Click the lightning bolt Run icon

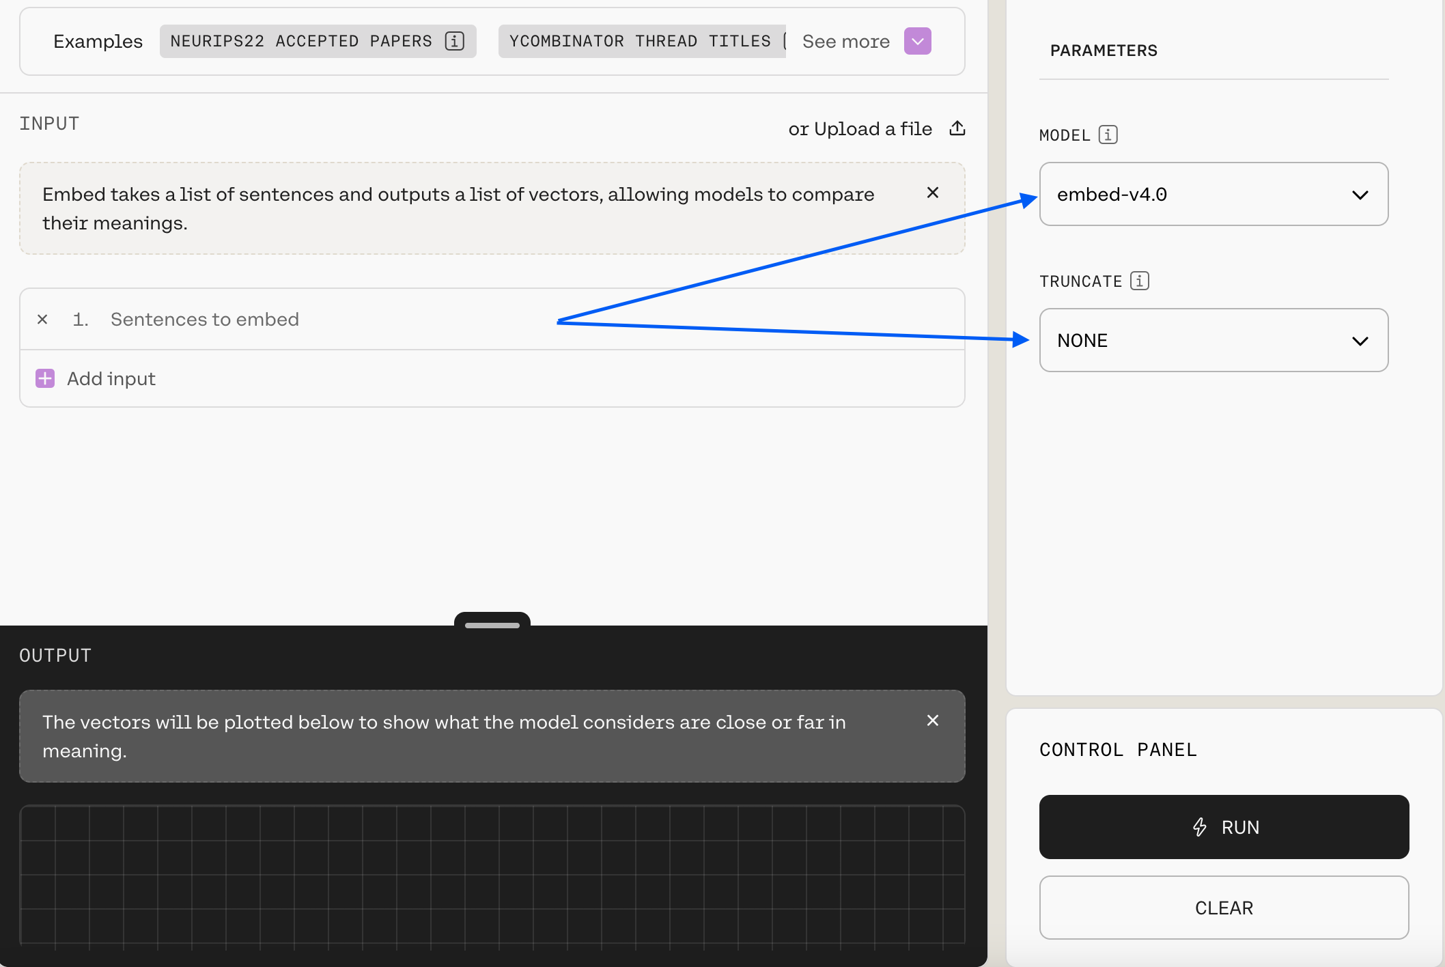click(1200, 827)
